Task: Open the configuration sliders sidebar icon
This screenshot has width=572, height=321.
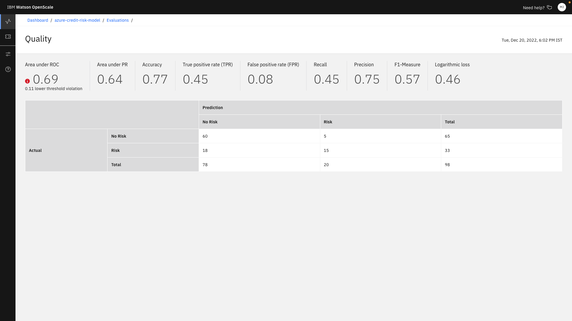Action: 8,54
